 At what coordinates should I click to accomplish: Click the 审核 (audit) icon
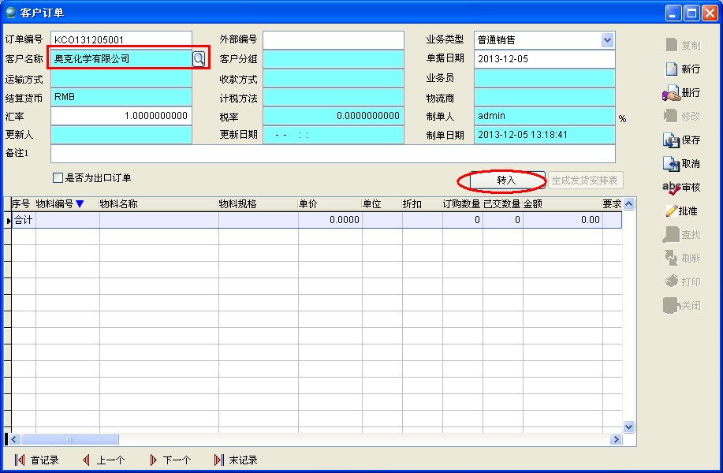pos(671,188)
